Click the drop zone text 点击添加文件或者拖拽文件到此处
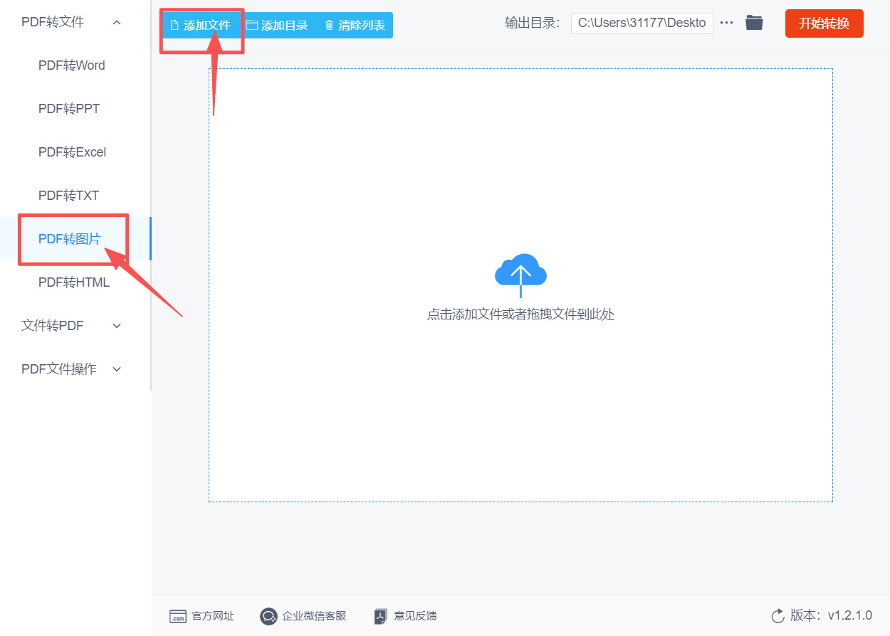890x636 pixels. [520, 314]
